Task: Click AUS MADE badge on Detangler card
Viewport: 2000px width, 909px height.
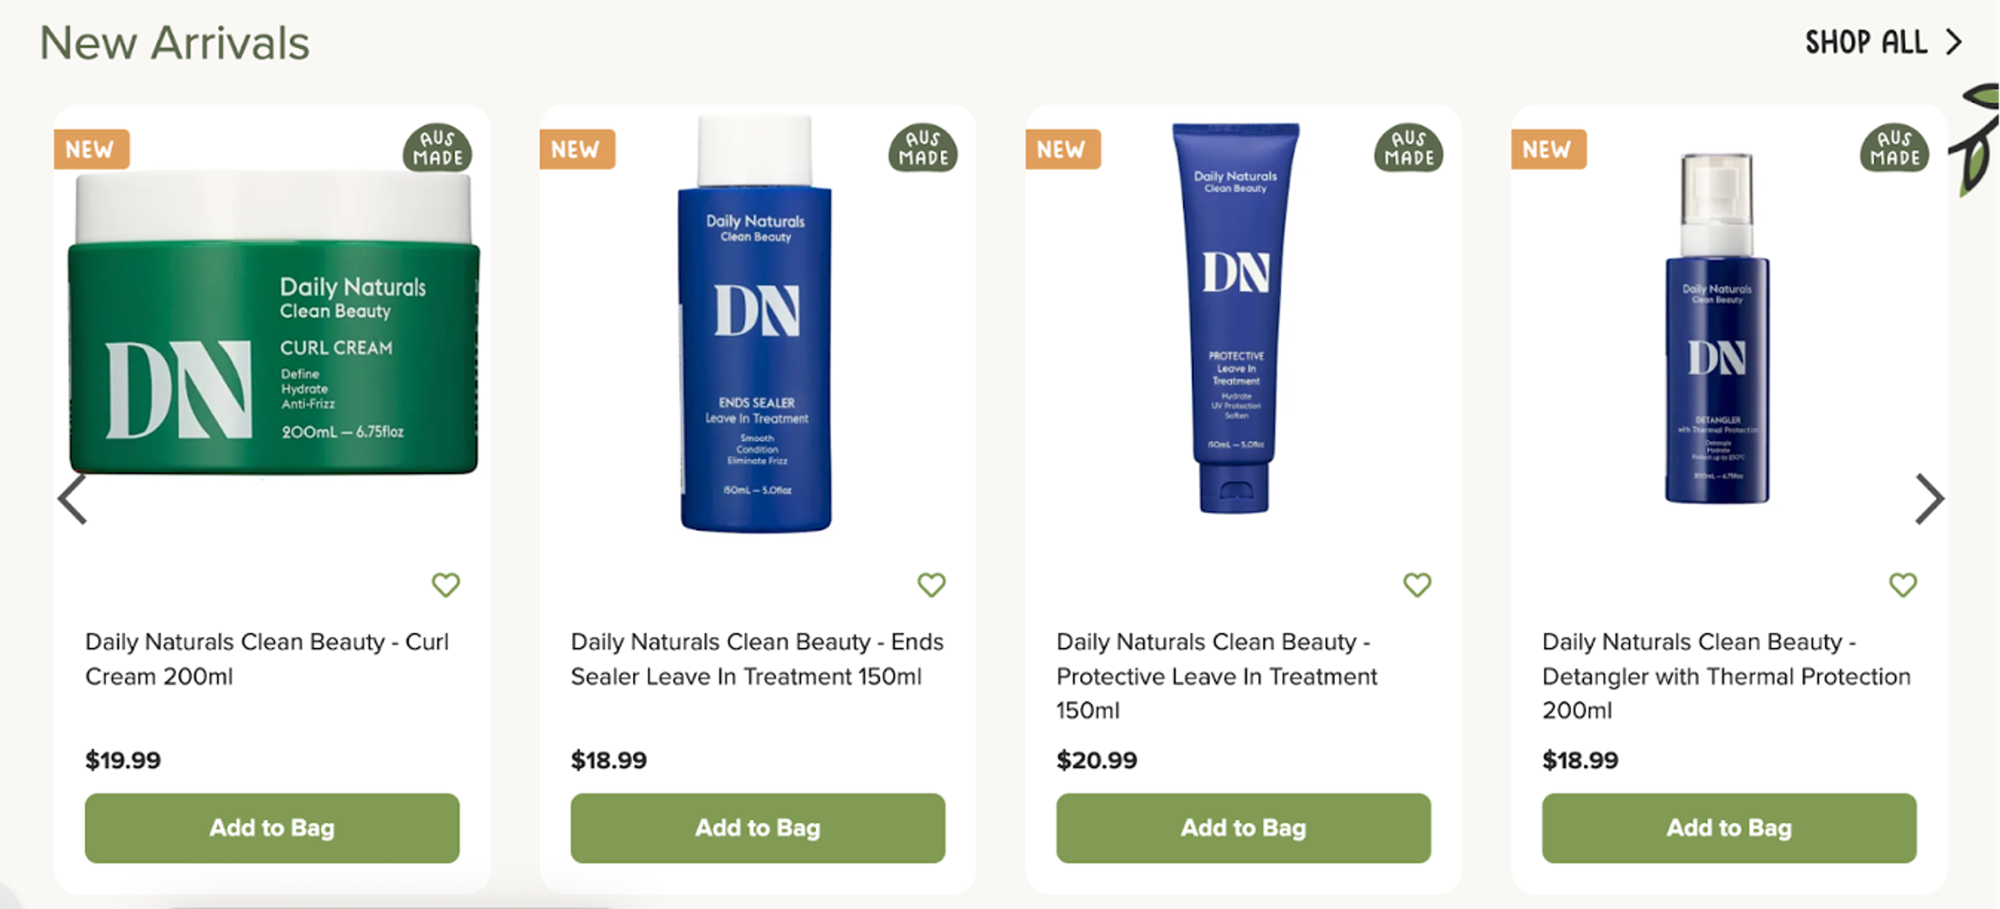Action: click(1894, 147)
